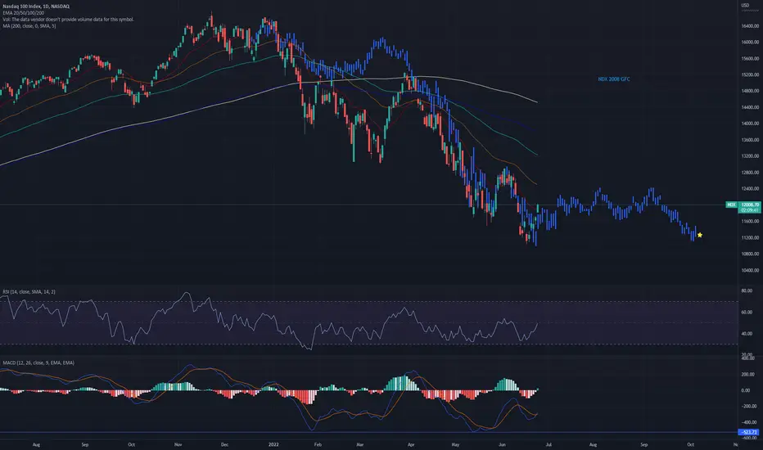Viewport: 763px width, 450px height.
Task: Click the 14000.00 price axis label
Action: 750,124
